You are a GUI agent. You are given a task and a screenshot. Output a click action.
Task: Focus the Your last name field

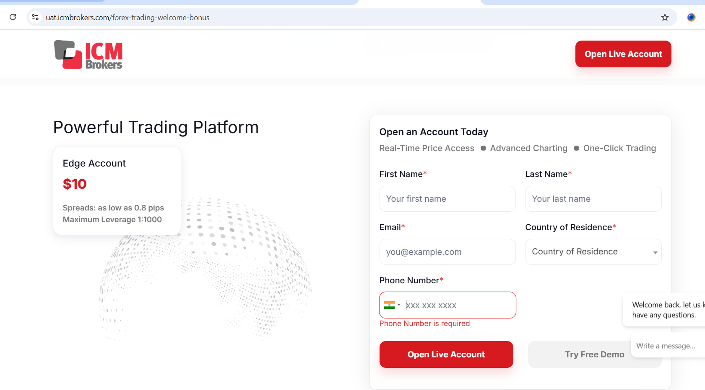point(593,199)
